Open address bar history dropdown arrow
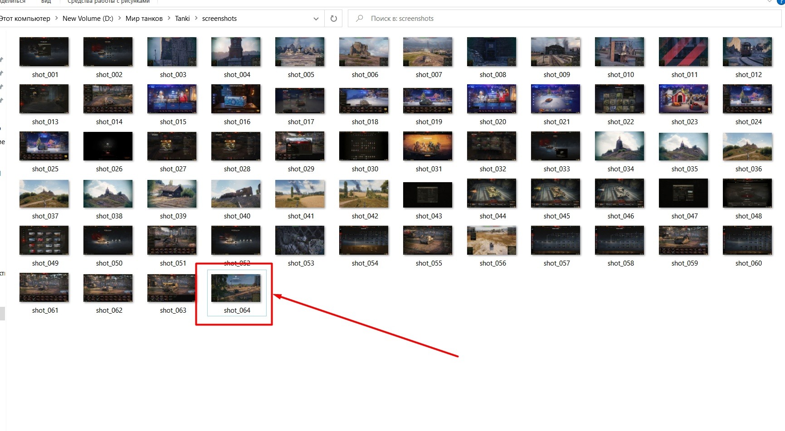 pyautogui.click(x=316, y=19)
